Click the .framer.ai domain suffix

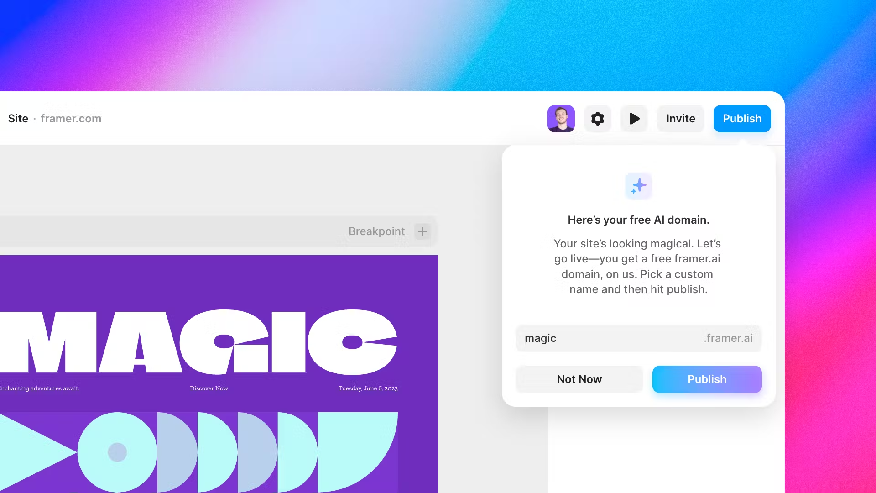(x=728, y=338)
